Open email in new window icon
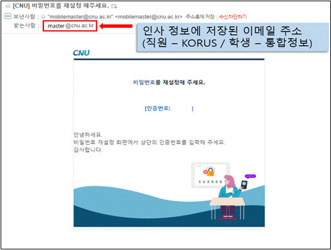331x250 pixels. 114,6
